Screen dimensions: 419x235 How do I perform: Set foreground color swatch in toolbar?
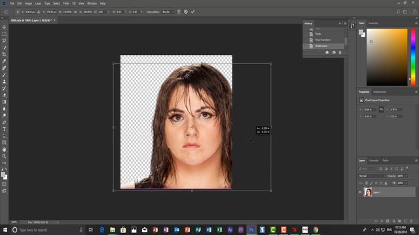click(x=3, y=174)
